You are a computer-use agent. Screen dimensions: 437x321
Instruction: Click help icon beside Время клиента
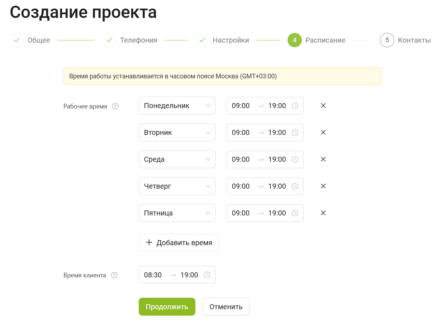point(114,275)
